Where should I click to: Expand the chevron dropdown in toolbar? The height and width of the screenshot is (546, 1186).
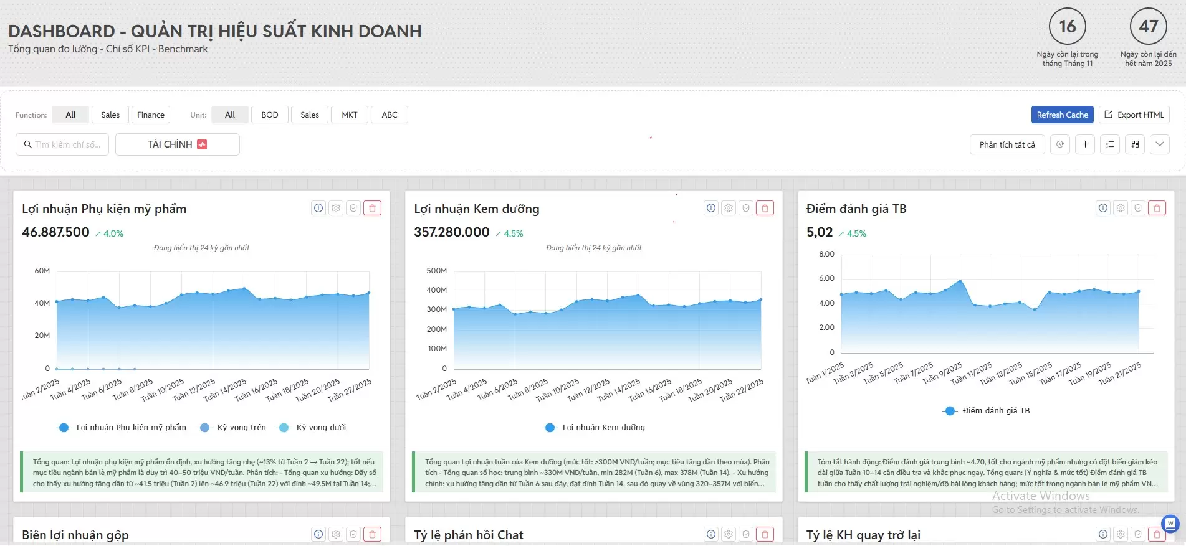[1159, 144]
